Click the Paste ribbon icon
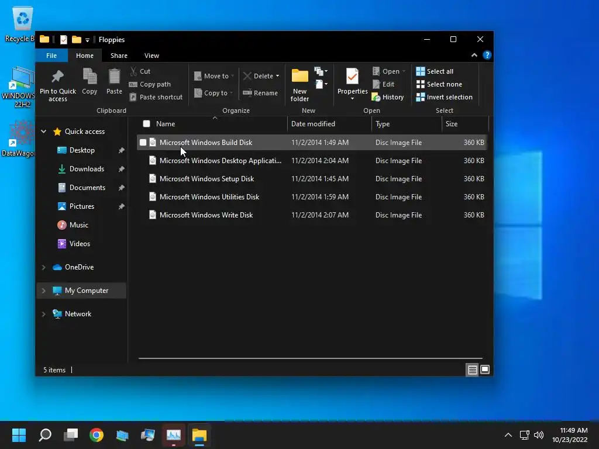The image size is (599, 449). click(x=114, y=82)
